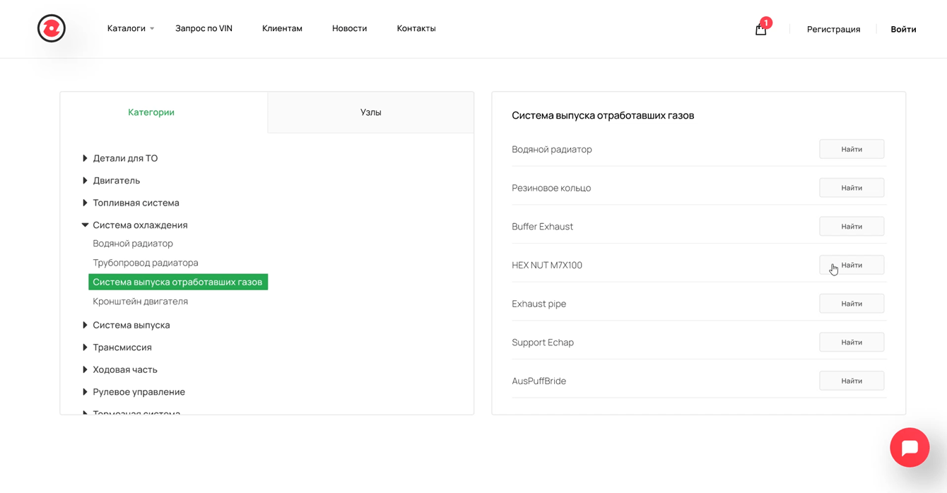Click the red site logo icon
The width and height of the screenshot is (947, 493).
pos(52,28)
